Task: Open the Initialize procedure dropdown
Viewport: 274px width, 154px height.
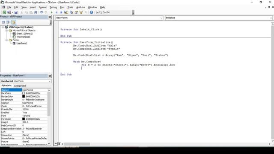Action: pos(271,18)
